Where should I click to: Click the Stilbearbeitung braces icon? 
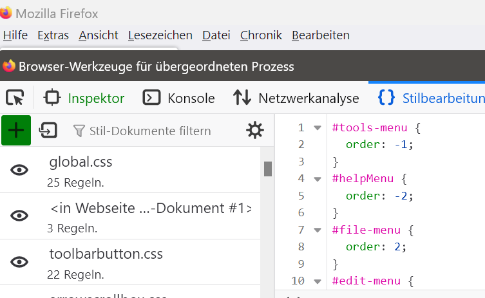[386, 98]
